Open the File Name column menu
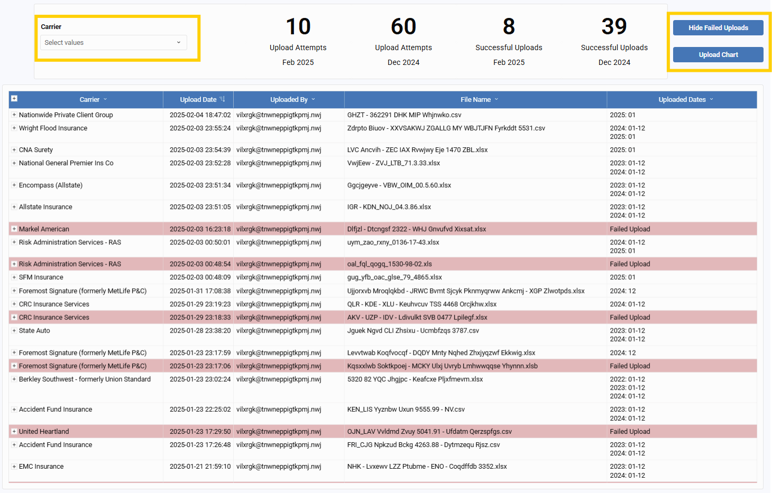The width and height of the screenshot is (772, 493). tap(497, 99)
